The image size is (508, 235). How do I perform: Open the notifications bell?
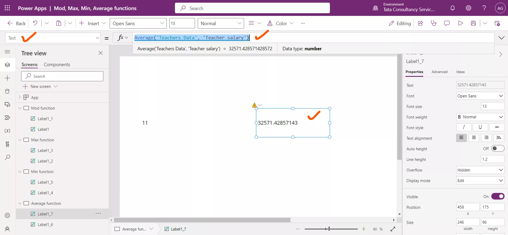453,8
